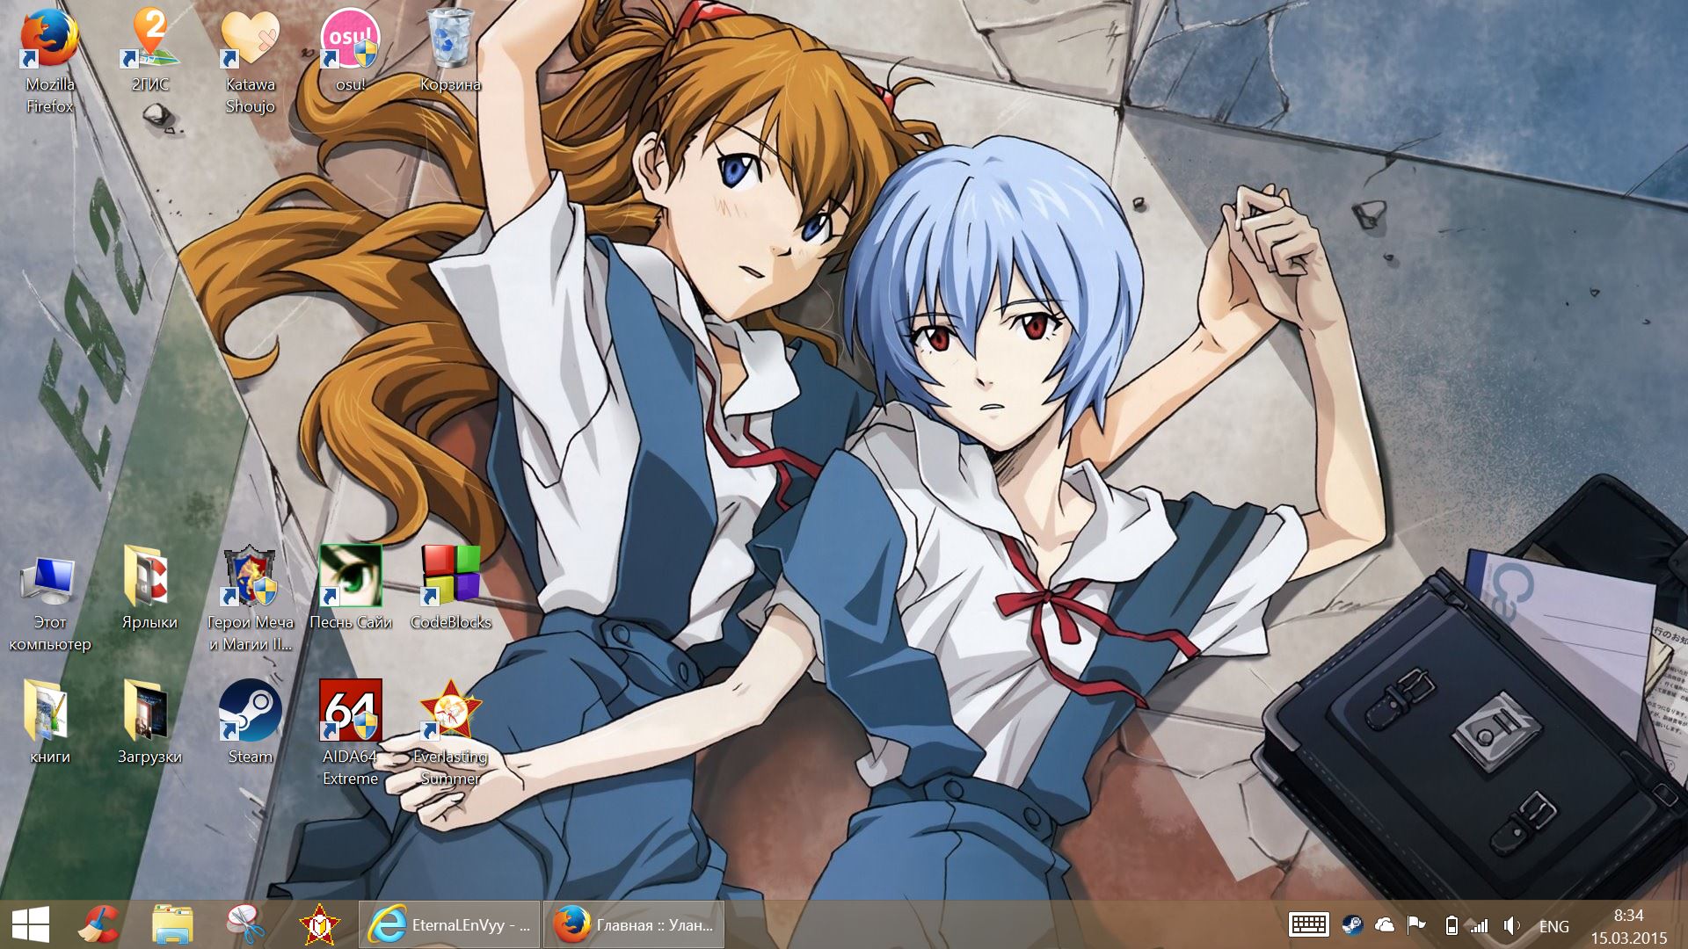Switch to Firefox Главная taskbar window
This screenshot has width=1688, height=949.
pos(634,924)
